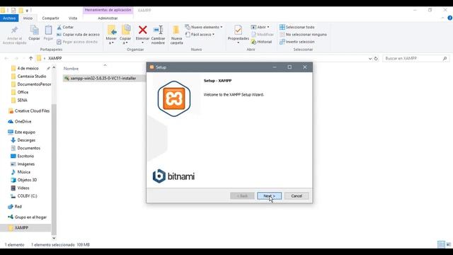The image size is (453, 255).
Task: Open the 4 de mexico folder
Action: point(28,68)
